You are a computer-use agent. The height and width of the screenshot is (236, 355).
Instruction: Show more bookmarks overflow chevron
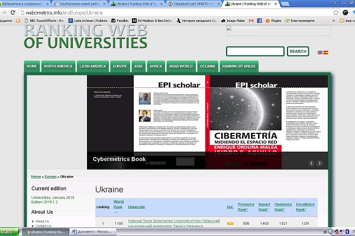pos(334,21)
